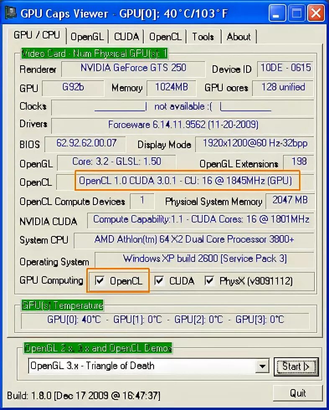Screen dimensions: 329x410
Task: Click the 'OpenGL 2.x, 3.x and OpenCL Demos' header
Action: (x=98, y=348)
